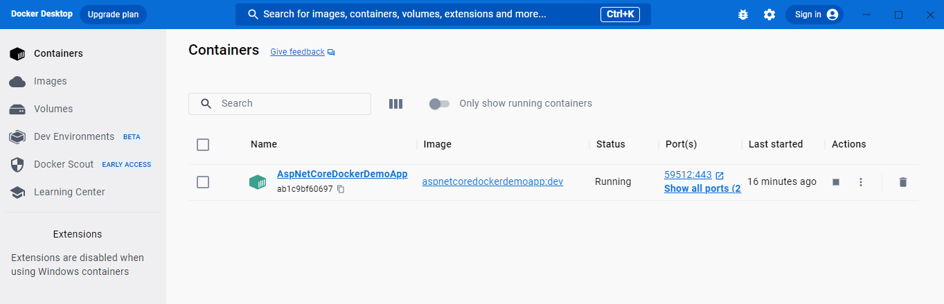Copy container ID ab1c9bf60697

click(341, 189)
